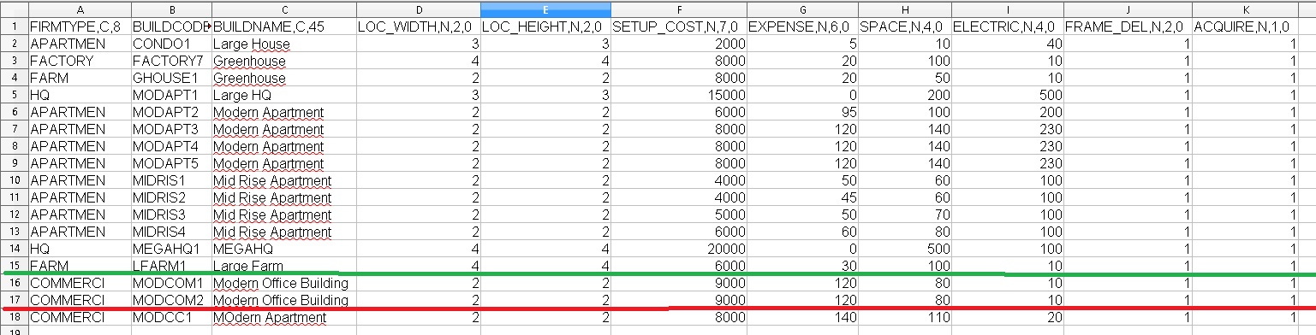Click cell 'FACTORY7'

(x=170, y=61)
